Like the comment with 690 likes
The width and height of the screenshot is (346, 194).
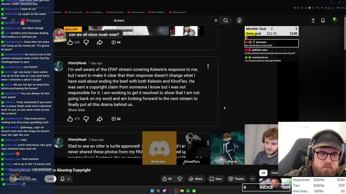[70, 42]
